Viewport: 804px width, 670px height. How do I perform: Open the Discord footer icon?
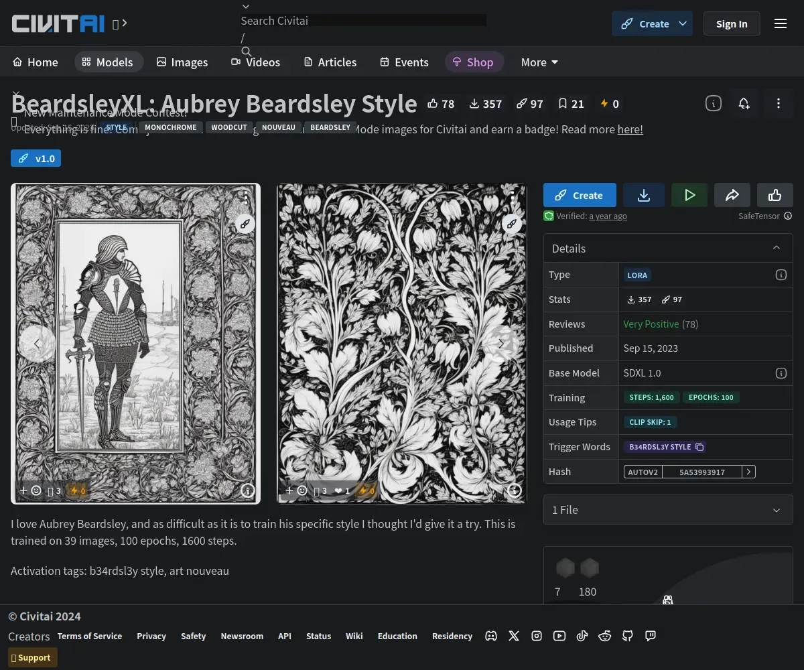pyautogui.click(x=491, y=636)
